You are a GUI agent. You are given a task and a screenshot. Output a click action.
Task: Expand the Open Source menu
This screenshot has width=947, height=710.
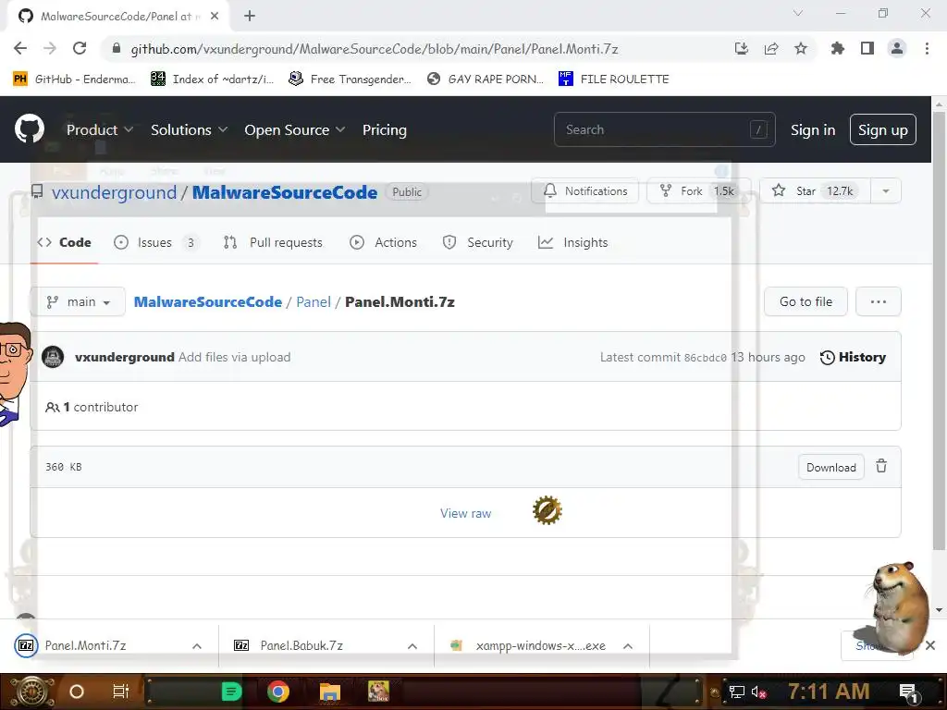[x=295, y=129]
